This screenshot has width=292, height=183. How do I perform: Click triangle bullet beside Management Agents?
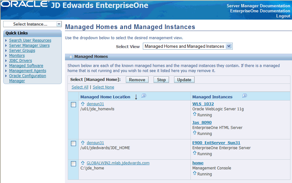6,70
